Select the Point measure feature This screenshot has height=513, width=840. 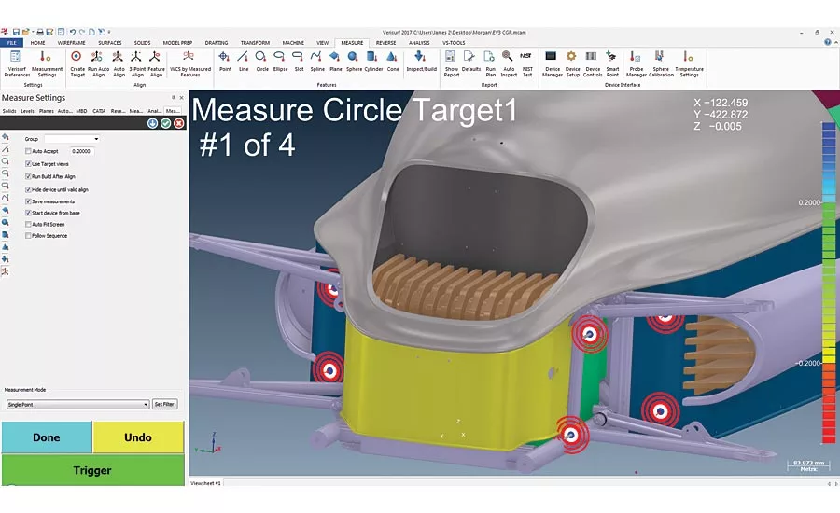coord(225,62)
